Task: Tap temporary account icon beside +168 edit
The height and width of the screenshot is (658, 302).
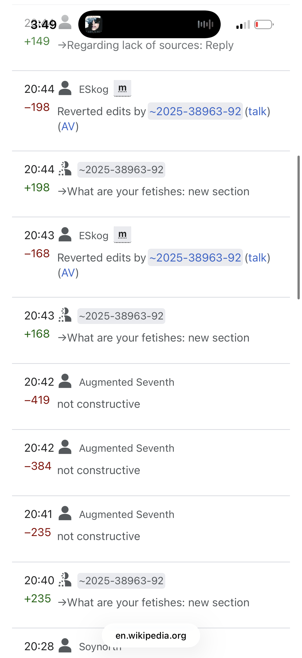Action: (x=65, y=315)
